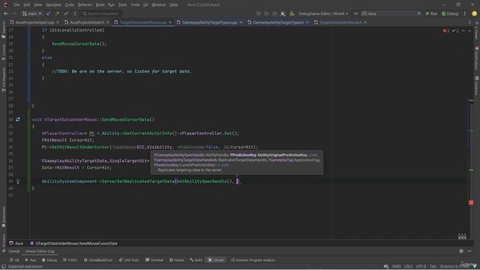Click the ServerSetReplicatedTargetData call
The height and width of the screenshot is (270, 480).
point(138,181)
